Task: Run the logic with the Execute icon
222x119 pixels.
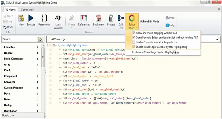Action: [x=31, y=18]
